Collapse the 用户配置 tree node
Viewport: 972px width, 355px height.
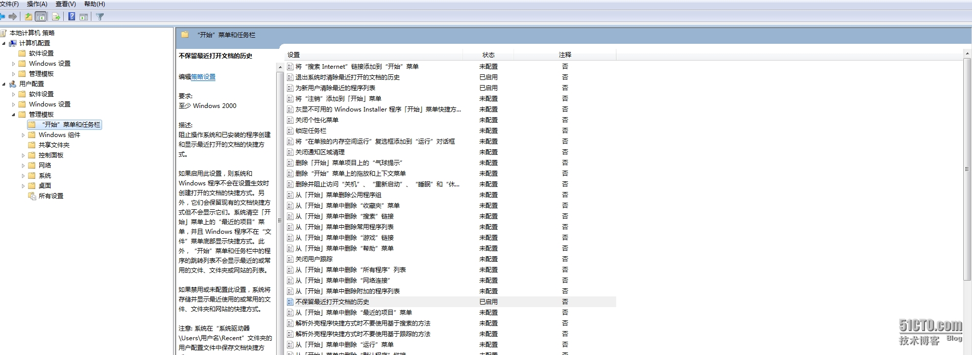(4, 84)
